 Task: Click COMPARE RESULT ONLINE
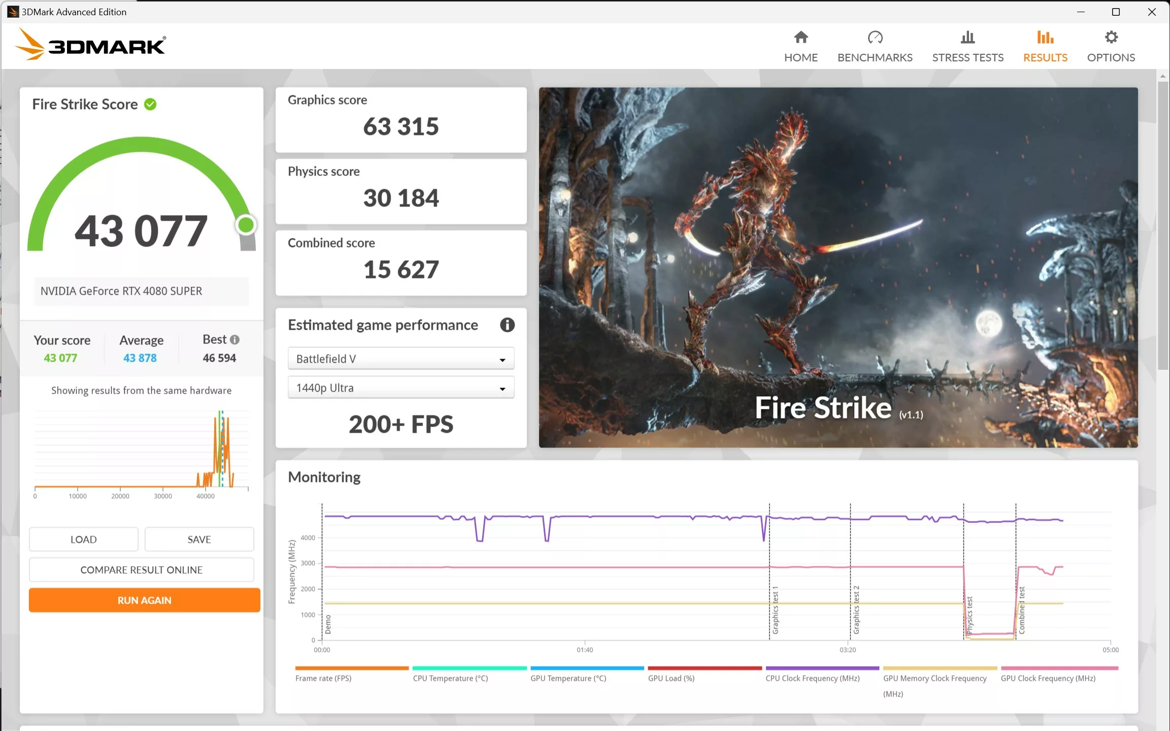click(x=141, y=570)
